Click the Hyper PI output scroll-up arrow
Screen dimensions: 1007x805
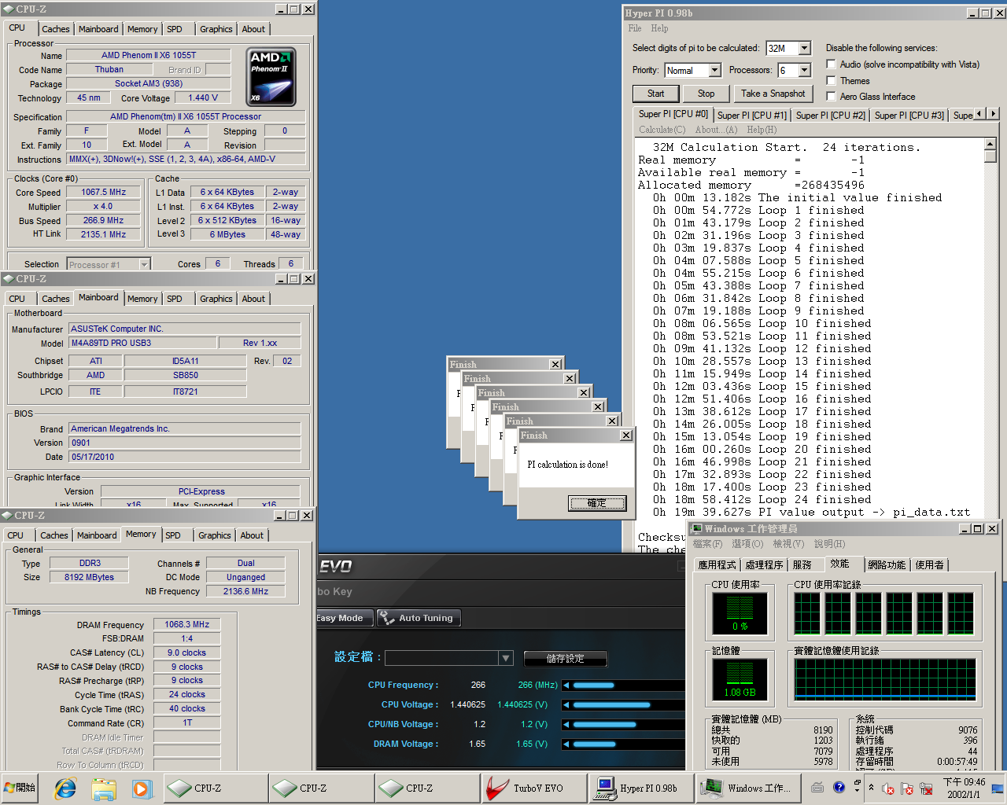pos(990,145)
